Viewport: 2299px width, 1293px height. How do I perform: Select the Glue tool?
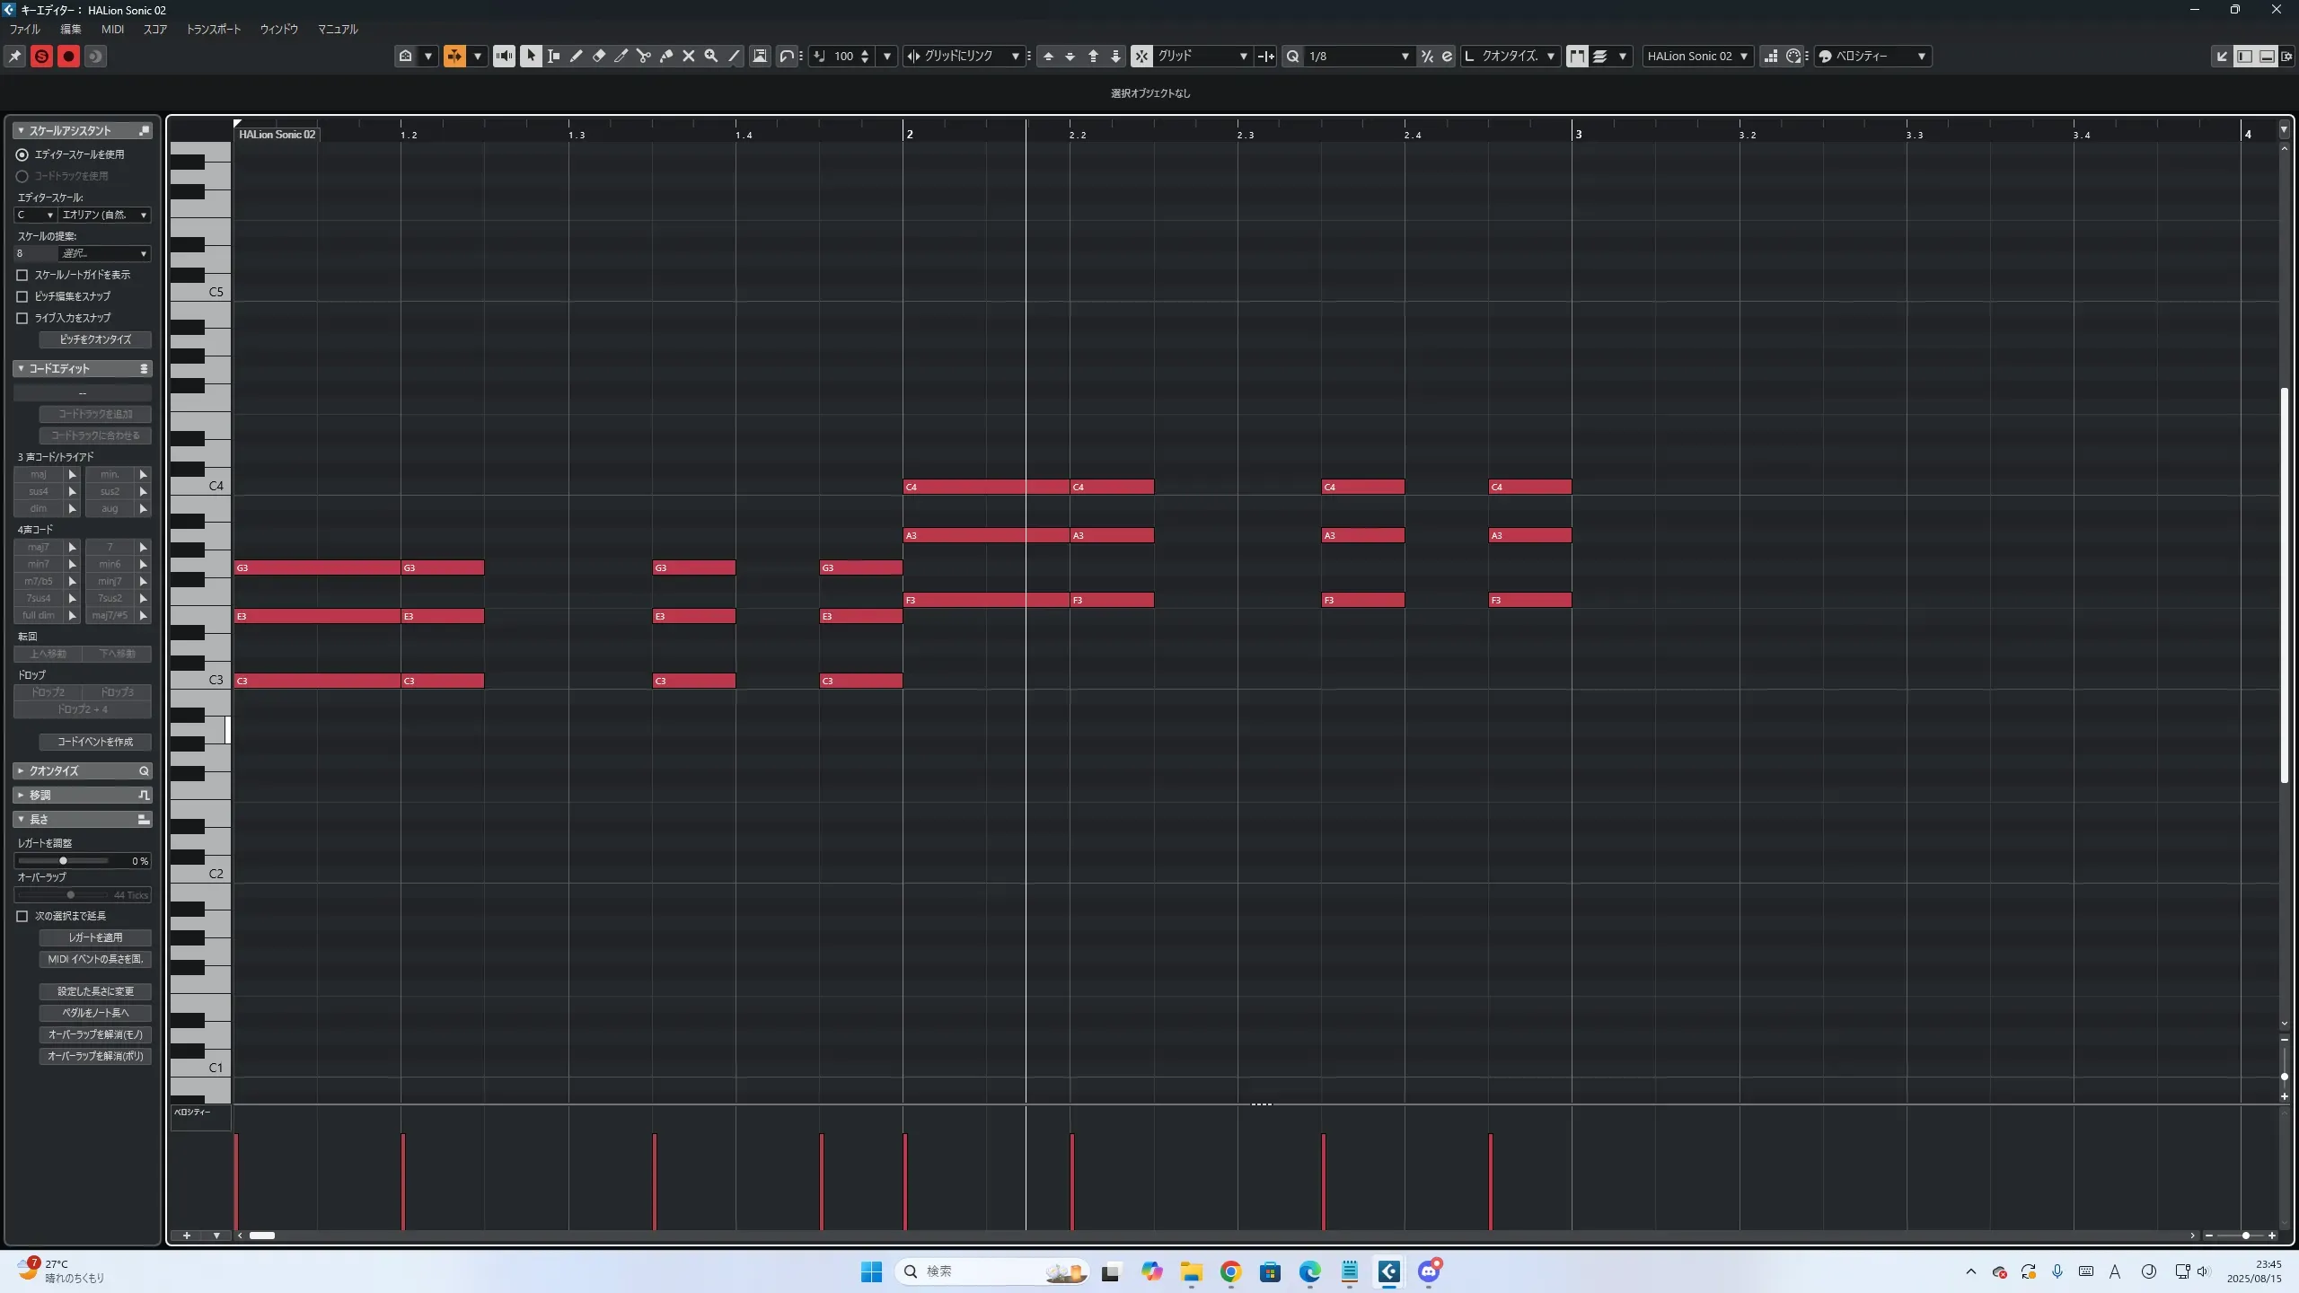[x=666, y=56]
